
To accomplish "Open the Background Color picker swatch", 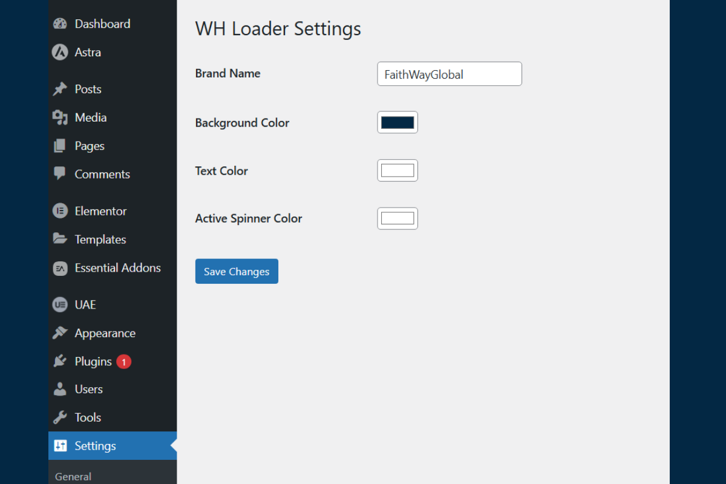I will click(x=397, y=123).
